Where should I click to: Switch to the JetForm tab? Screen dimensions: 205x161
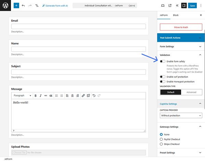click(164, 15)
